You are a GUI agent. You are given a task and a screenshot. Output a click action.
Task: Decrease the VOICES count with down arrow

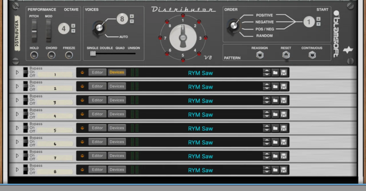132,21
